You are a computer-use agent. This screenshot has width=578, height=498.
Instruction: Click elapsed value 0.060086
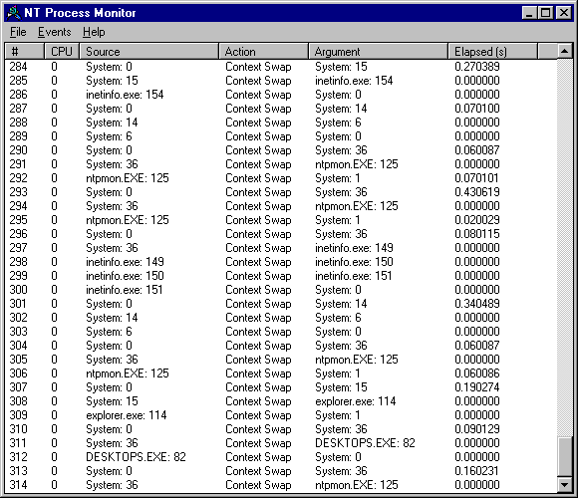[477, 373]
